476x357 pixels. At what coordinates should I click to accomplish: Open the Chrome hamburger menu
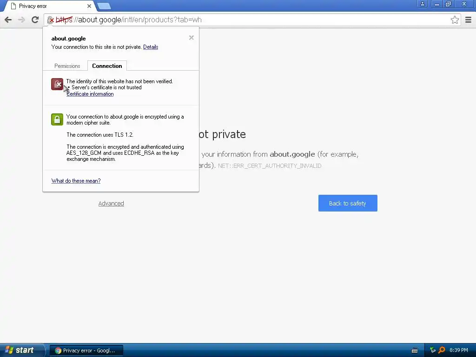pos(468,20)
